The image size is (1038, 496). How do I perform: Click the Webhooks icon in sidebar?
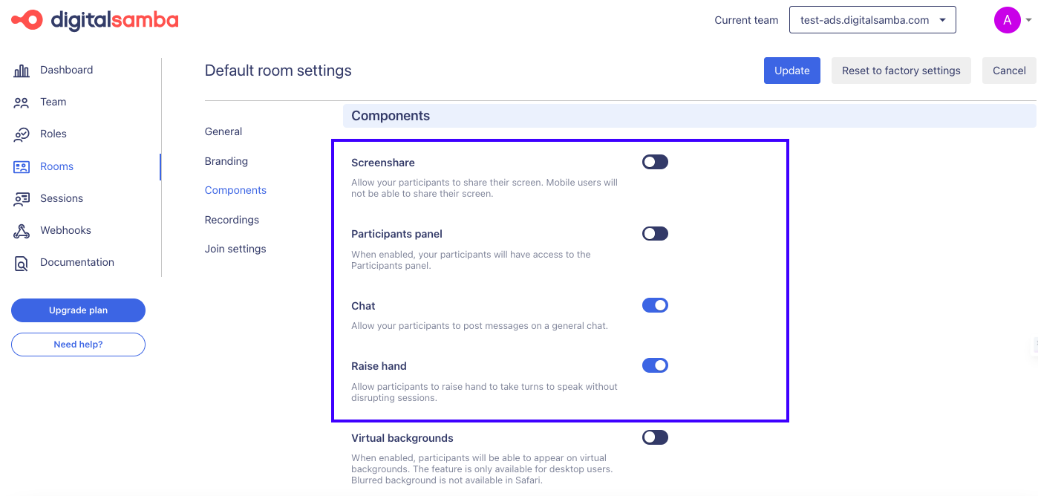[22, 231]
